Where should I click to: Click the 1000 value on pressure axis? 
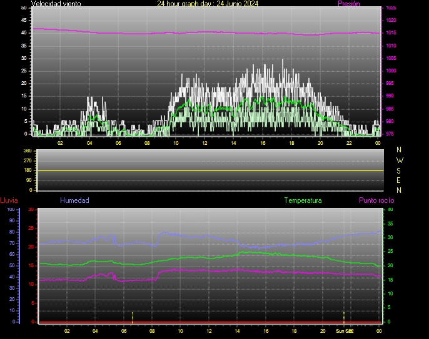(x=391, y=71)
